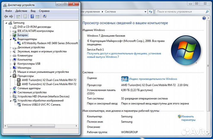
Task: Click the shield icon beside Изменить параметры
Action: 179,117
